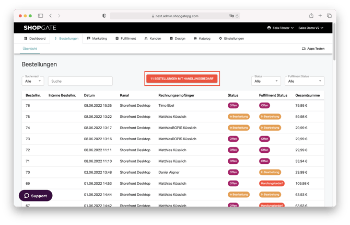Click the Safari share icon
This screenshot has width=350, height=225.
311,16
